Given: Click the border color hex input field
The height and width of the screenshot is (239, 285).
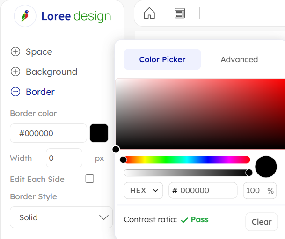Looking at the screenshot, I should 48,133.
